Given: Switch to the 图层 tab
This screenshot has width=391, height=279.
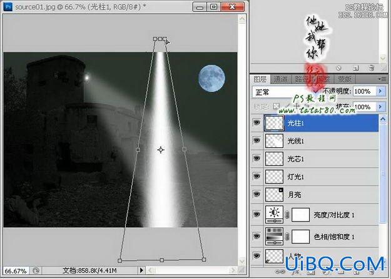Looking at the screenshot, I should [260, 79].
